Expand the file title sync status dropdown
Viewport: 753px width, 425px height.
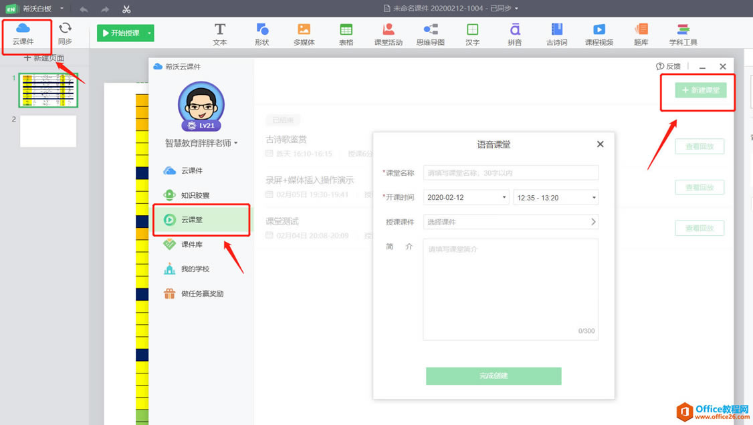coord(516,9)
